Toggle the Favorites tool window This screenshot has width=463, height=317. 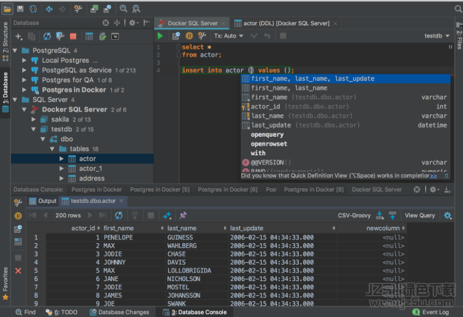(5, 283)
